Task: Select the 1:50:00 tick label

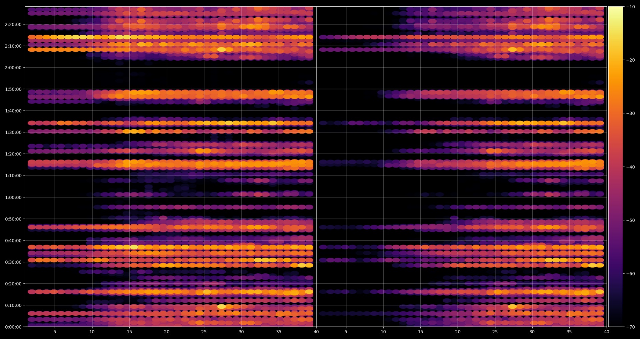Action: [13, 89]
